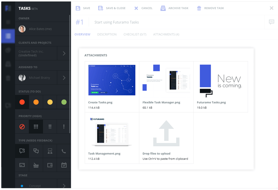Image resolution: width=278 pixels, height=190 pixels.
Task: Open the Futuramo Tasks.png thumbnail image
Action: point(221,81)
